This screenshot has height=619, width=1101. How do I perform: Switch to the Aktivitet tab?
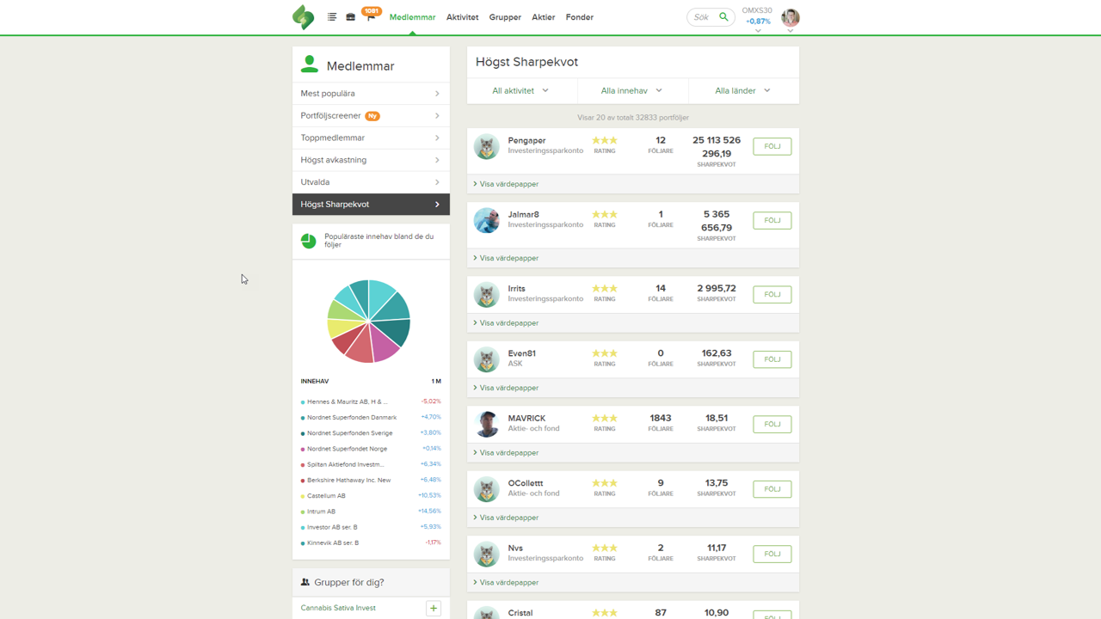pyautogui.click(x=462, y=17)
